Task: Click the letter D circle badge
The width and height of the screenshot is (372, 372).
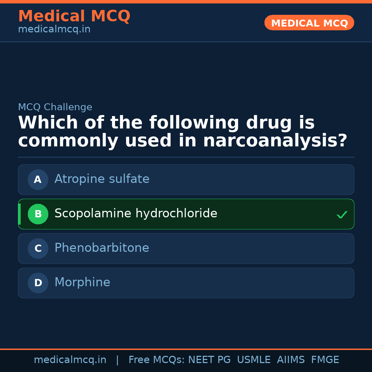Action: click(38, 283)
